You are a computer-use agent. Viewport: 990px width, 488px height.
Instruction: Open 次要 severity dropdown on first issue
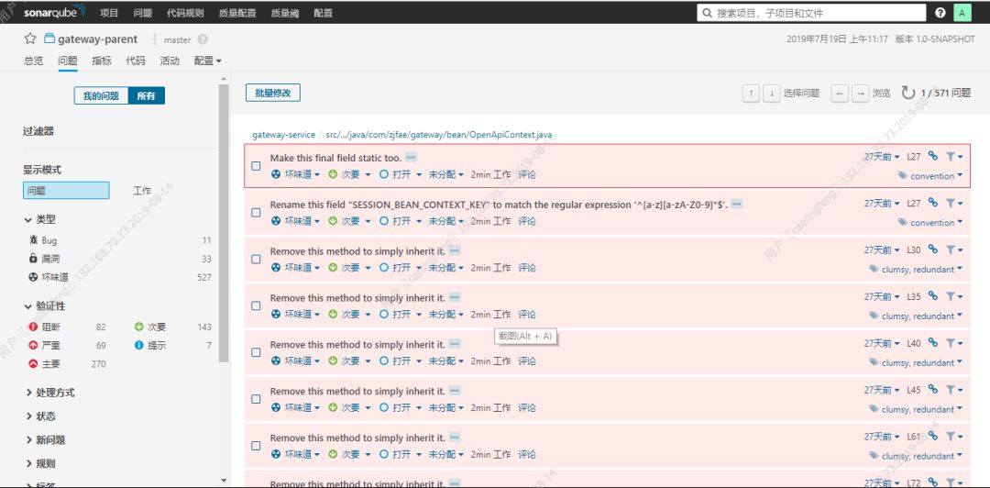tap(350, 174)
